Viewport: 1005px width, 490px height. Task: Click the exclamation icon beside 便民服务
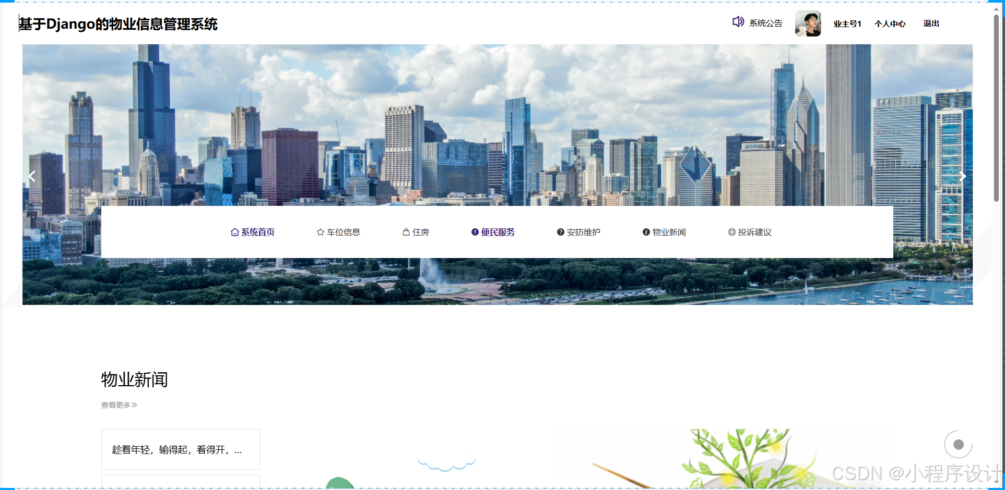pos(475,232)
